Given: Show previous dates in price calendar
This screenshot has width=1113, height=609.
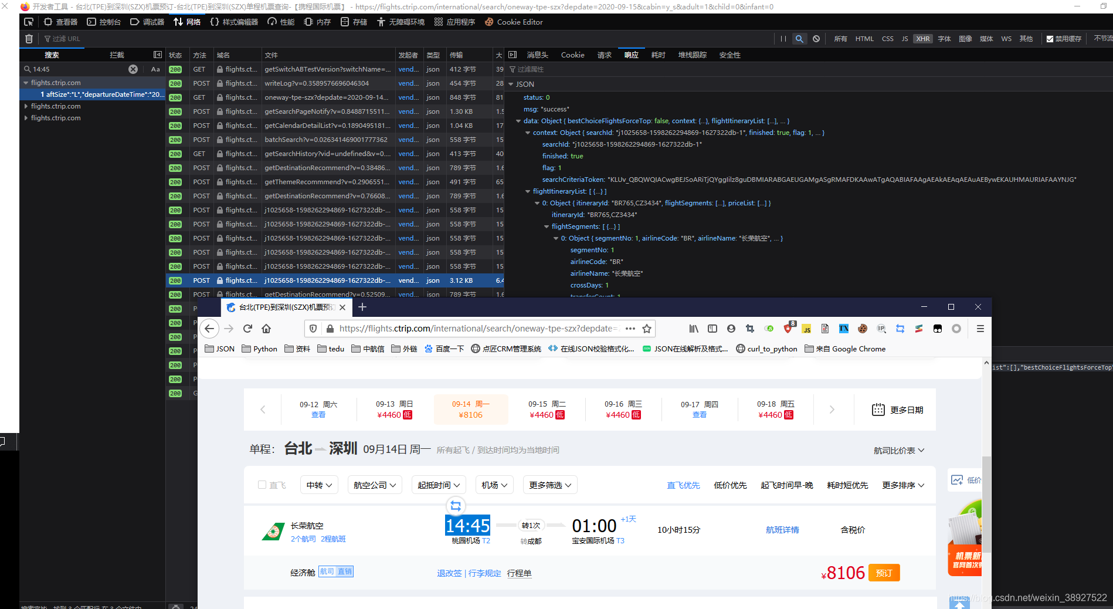Looking at the screenshot, I should (x=263, y=410).
